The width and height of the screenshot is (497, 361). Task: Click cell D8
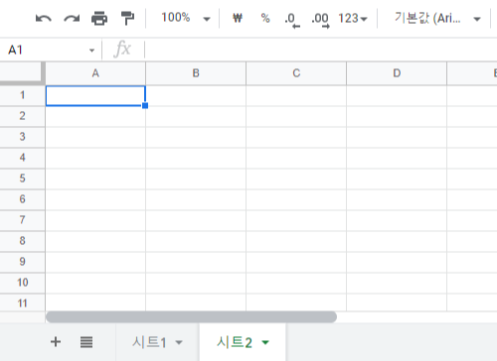(397, 242)
